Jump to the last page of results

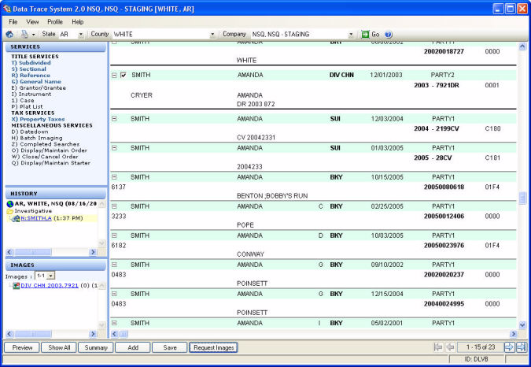pos(522,347)
